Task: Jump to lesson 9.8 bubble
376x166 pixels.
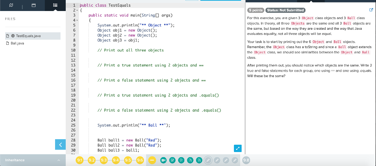Action: (x=246, y=160)
